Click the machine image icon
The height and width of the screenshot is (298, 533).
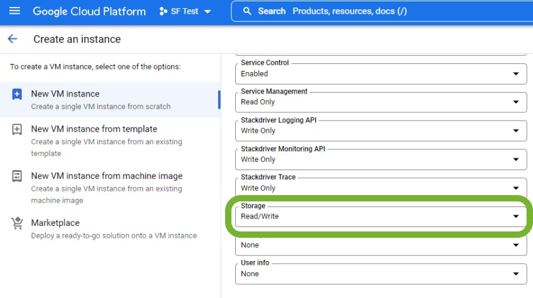click(x=17, y=176)
